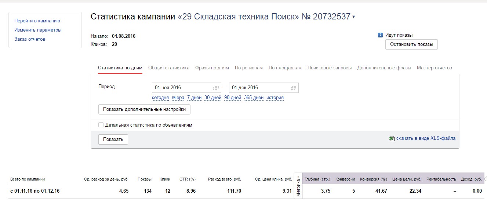Click Остановить показы button
This screenshot has width=487, height=200.
click(411, 44)
